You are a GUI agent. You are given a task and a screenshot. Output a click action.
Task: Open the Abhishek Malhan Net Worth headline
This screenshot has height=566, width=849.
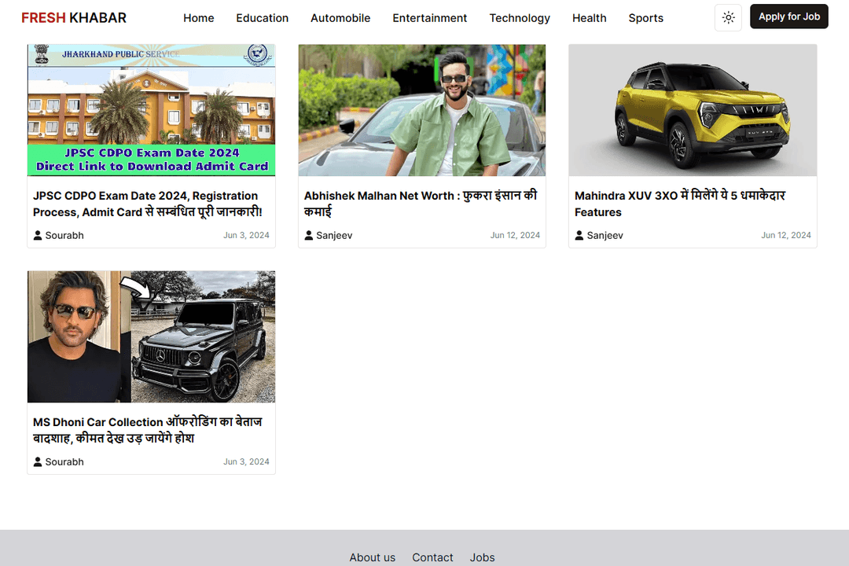point(420,204)
